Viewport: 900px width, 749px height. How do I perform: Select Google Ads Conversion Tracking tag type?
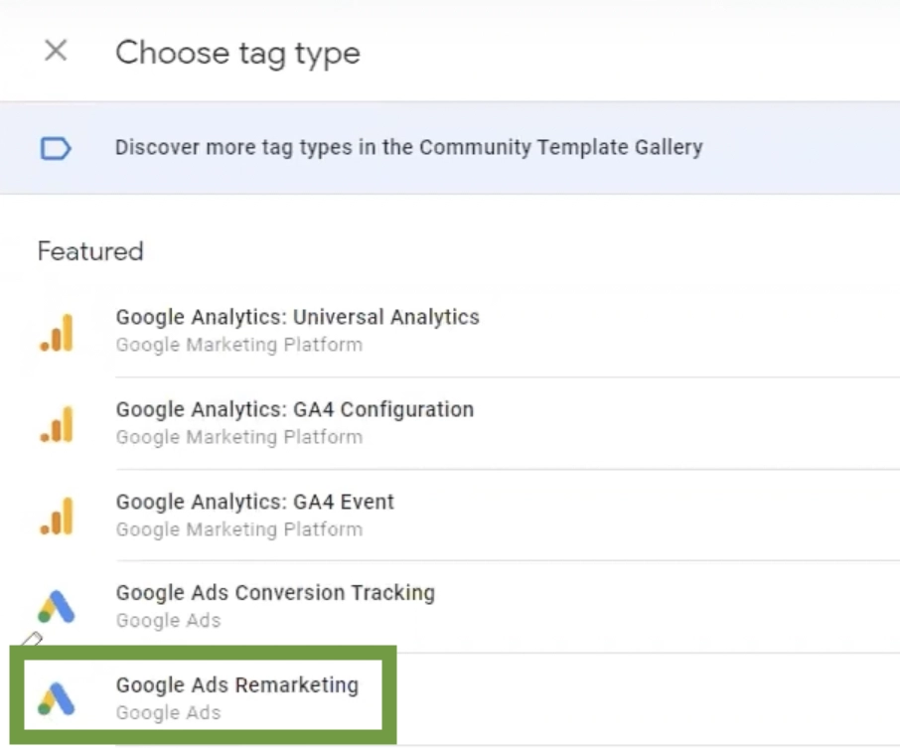pos(275,593)
